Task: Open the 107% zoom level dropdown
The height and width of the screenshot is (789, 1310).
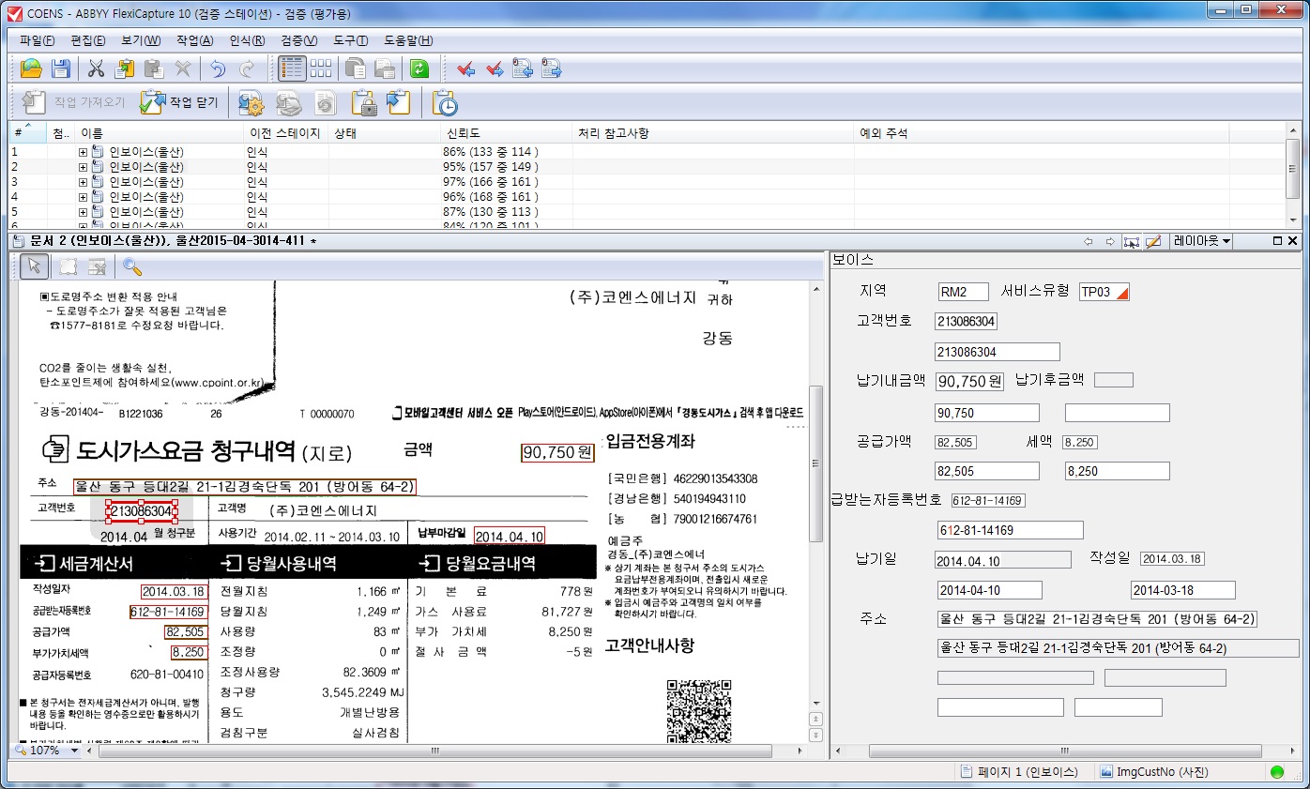Action: click(74, 751)
